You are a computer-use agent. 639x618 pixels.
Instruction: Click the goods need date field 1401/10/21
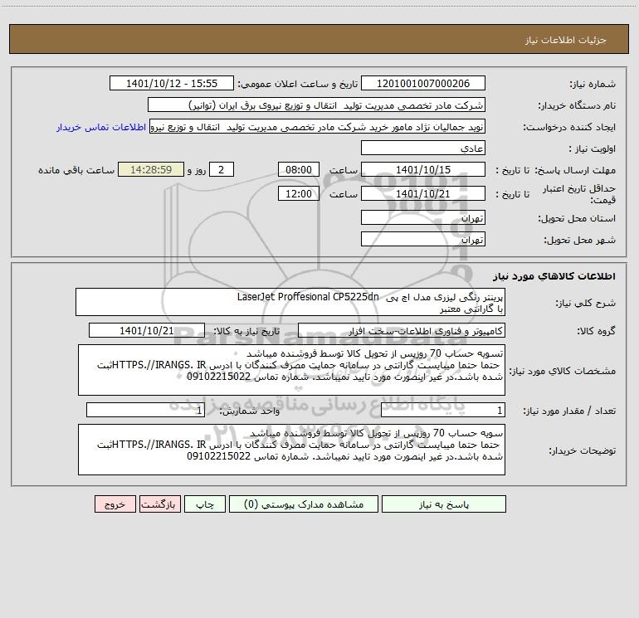click(147, 331)
